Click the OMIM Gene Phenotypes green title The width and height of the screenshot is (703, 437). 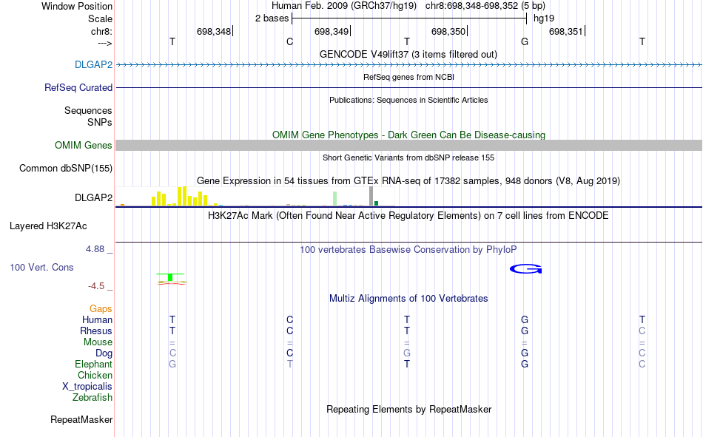click(408, 135)
